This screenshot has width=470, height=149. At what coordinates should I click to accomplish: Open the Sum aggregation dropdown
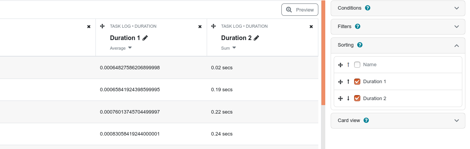(229, 48)
